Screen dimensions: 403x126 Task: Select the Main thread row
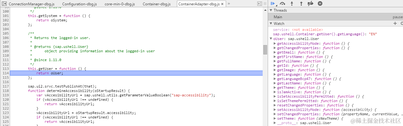(x=336, y=17)
